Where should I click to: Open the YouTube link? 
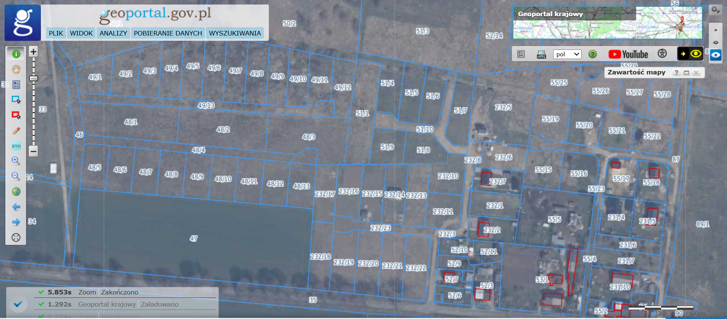(628, 54)
